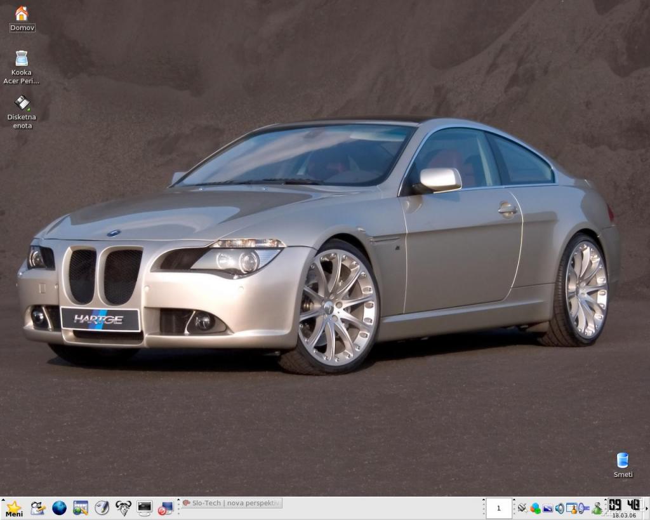
Task: Click the date 18.03.06 under the clock
Action: pos(625,516)
